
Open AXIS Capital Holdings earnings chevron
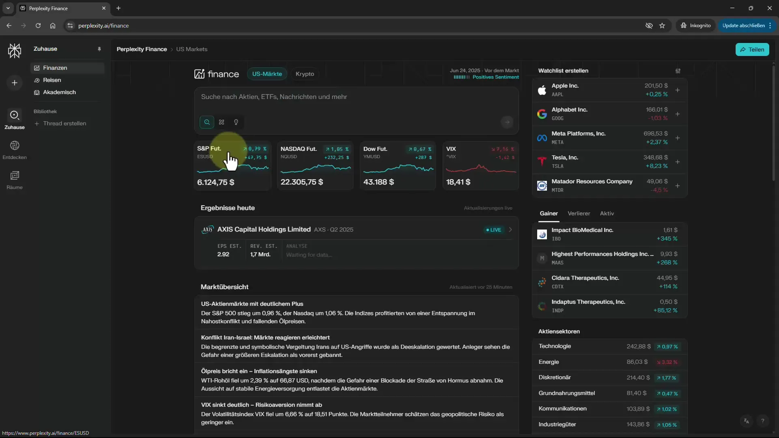click(x=510, y=230)
